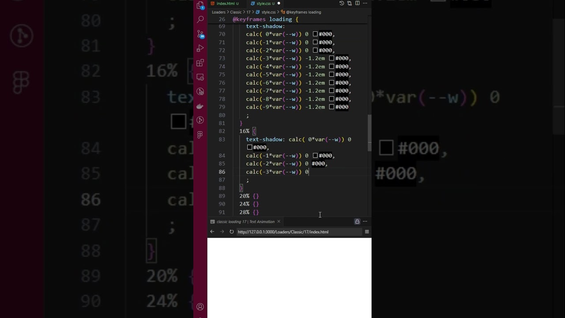Screen dimensions: 565x318
Task: Click the open changes compare icon
Action: [x=350, y=3]
